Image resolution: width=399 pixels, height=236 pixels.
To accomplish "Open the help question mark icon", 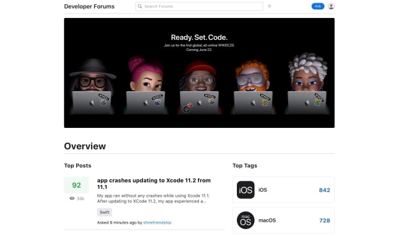I will click(269, 6).
